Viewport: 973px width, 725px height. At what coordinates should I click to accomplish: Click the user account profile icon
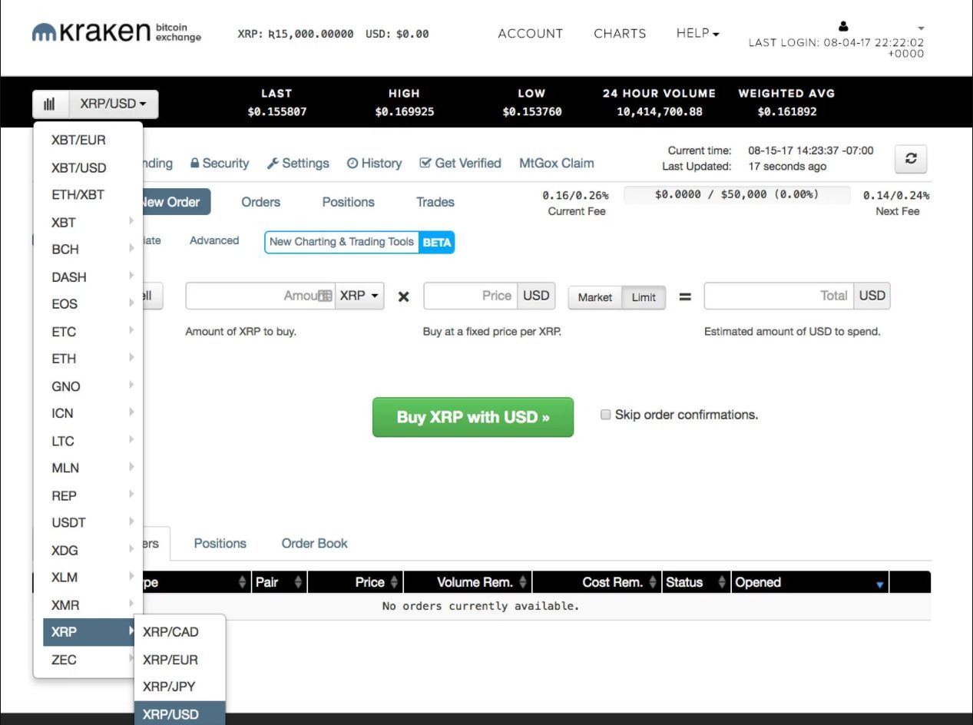pyautogui.click(x=842, y=27)
